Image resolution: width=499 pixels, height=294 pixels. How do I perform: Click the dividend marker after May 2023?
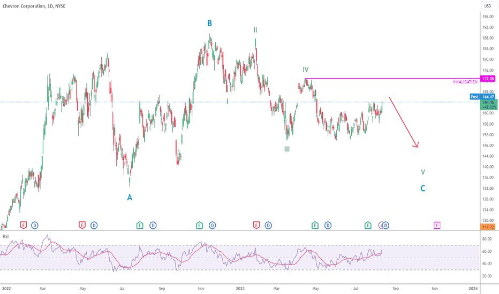[x=328, y=226]
